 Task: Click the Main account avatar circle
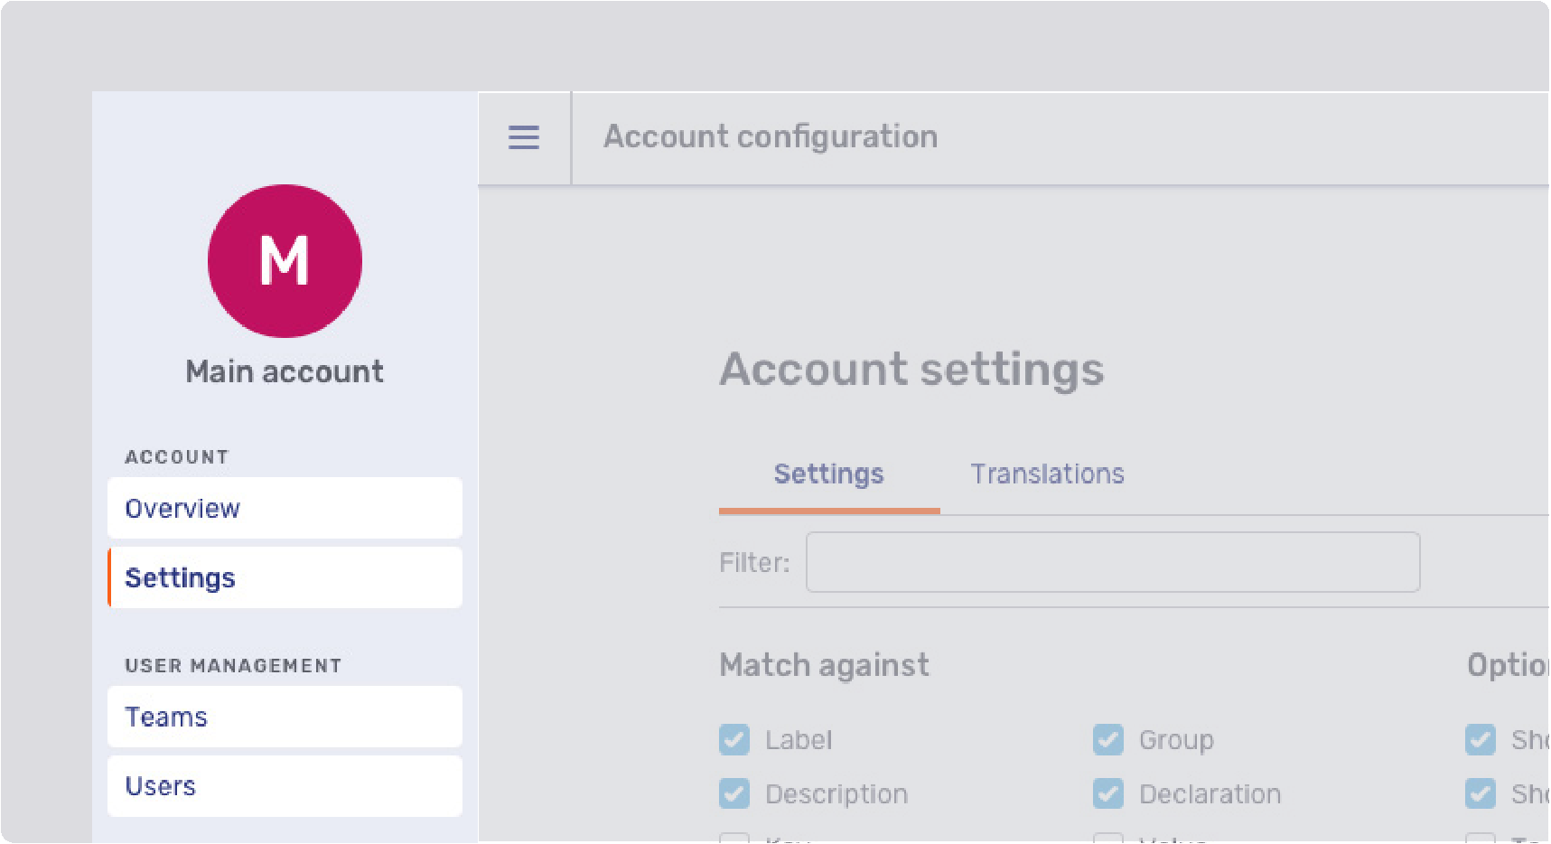pos(285,261)
